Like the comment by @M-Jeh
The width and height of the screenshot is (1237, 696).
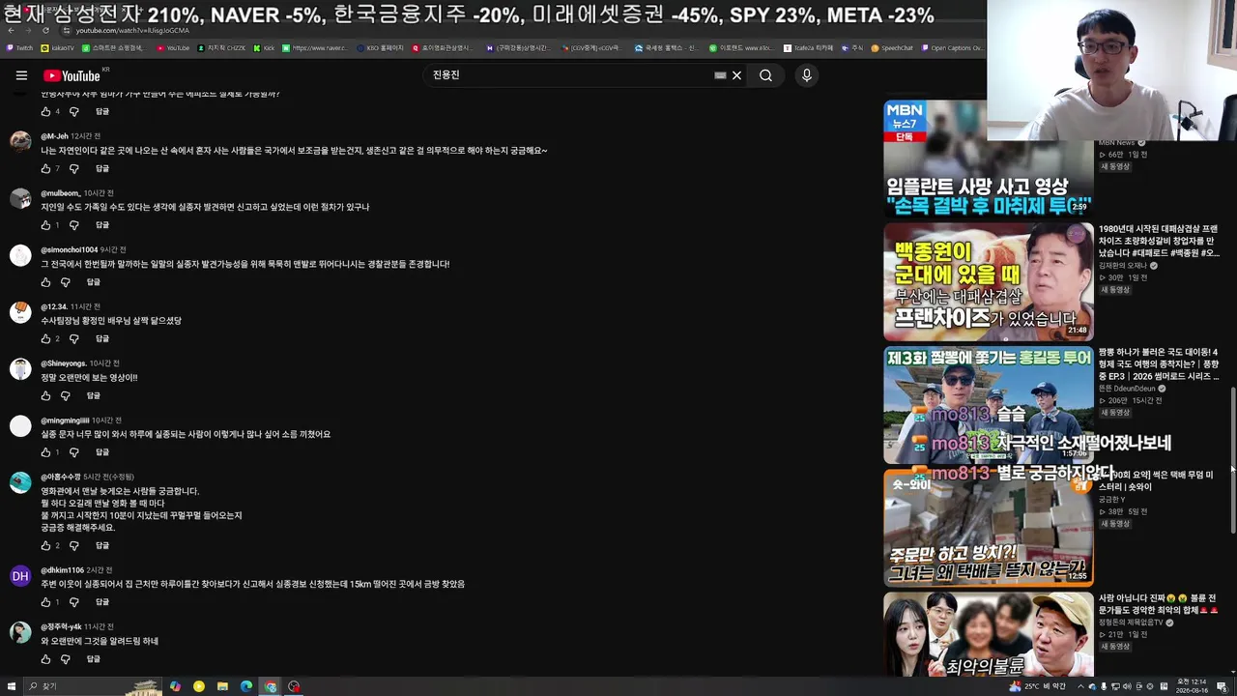(45, 168)
